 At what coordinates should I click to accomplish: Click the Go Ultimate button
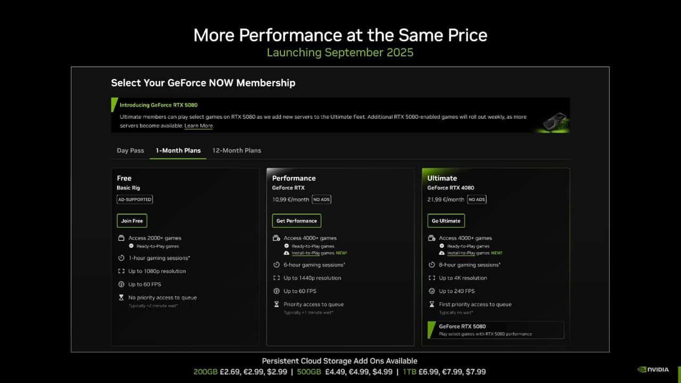coord(446,220)
